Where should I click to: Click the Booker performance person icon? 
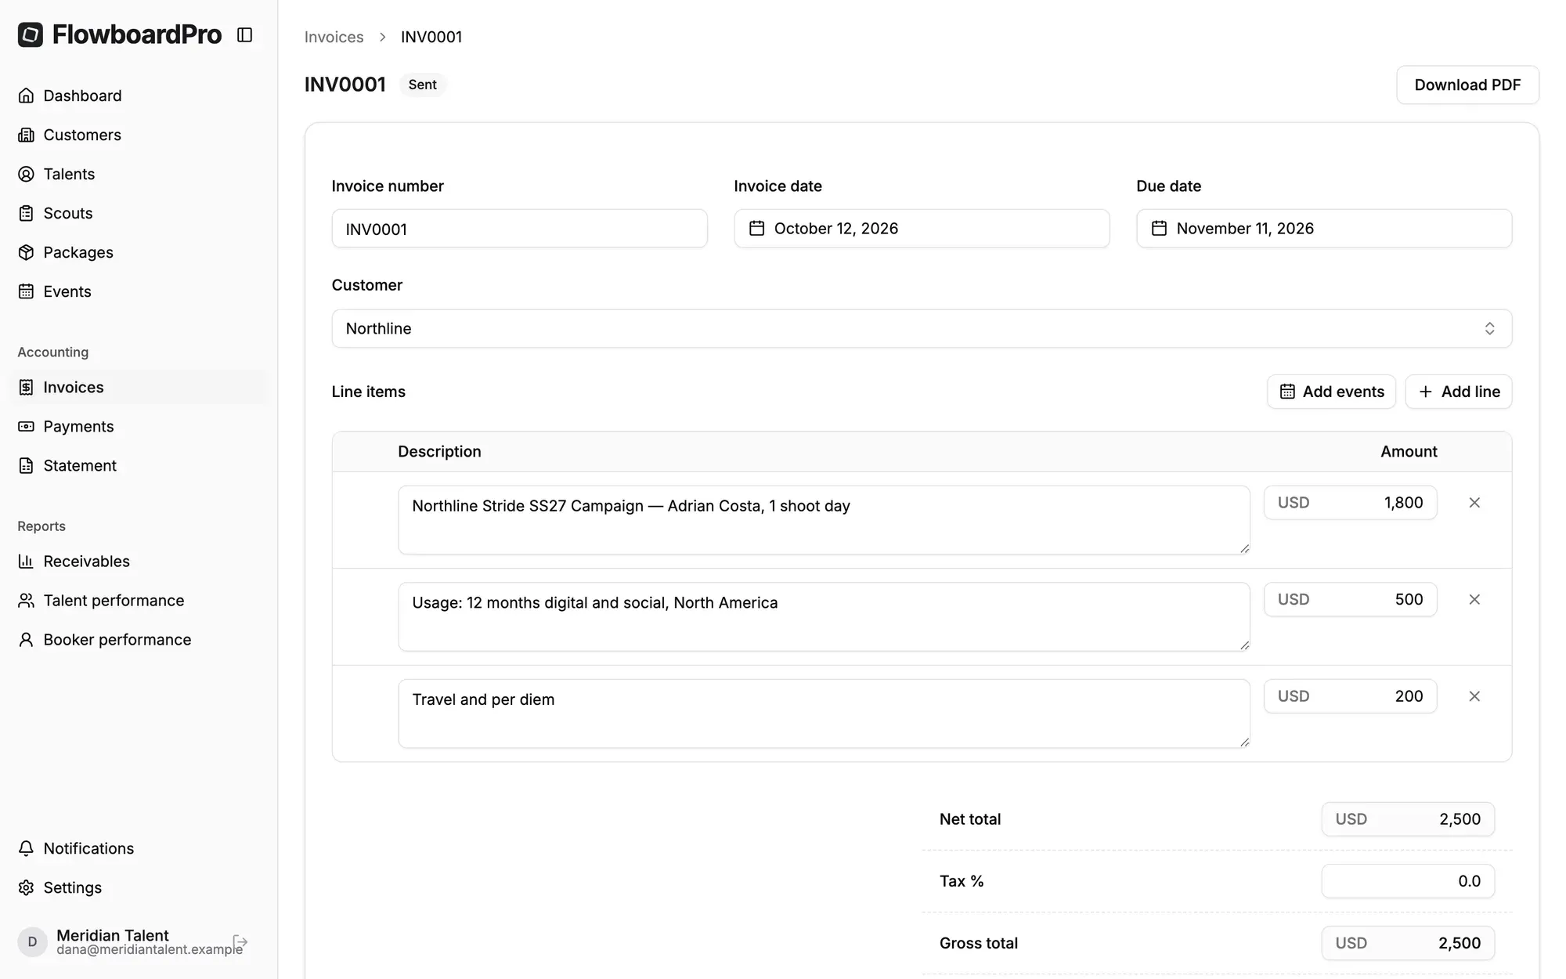pos(27,639)
